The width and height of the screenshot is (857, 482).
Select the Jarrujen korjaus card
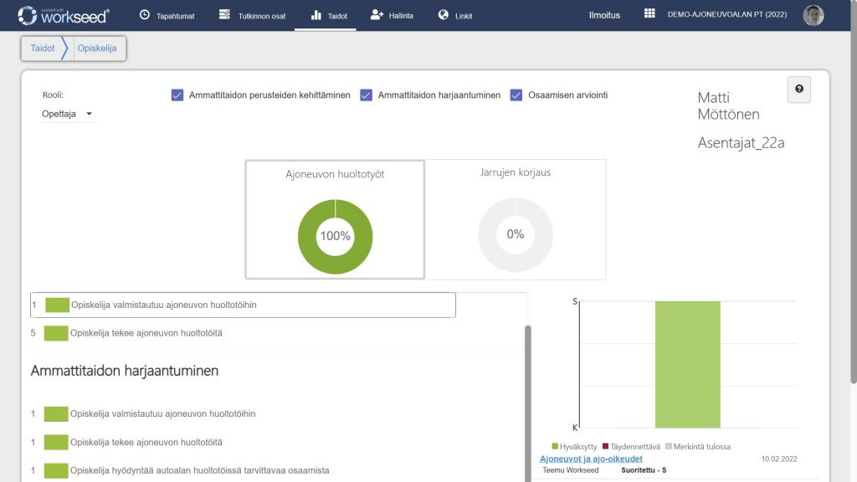coord(516,219)
